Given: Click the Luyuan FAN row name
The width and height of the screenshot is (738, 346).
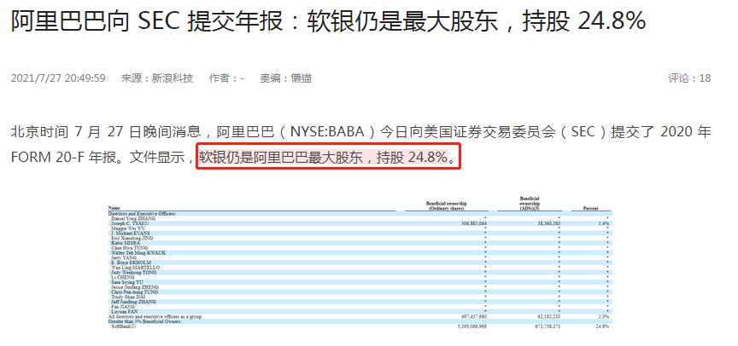Looking at the screenshot, I should [x=124, y=311].
